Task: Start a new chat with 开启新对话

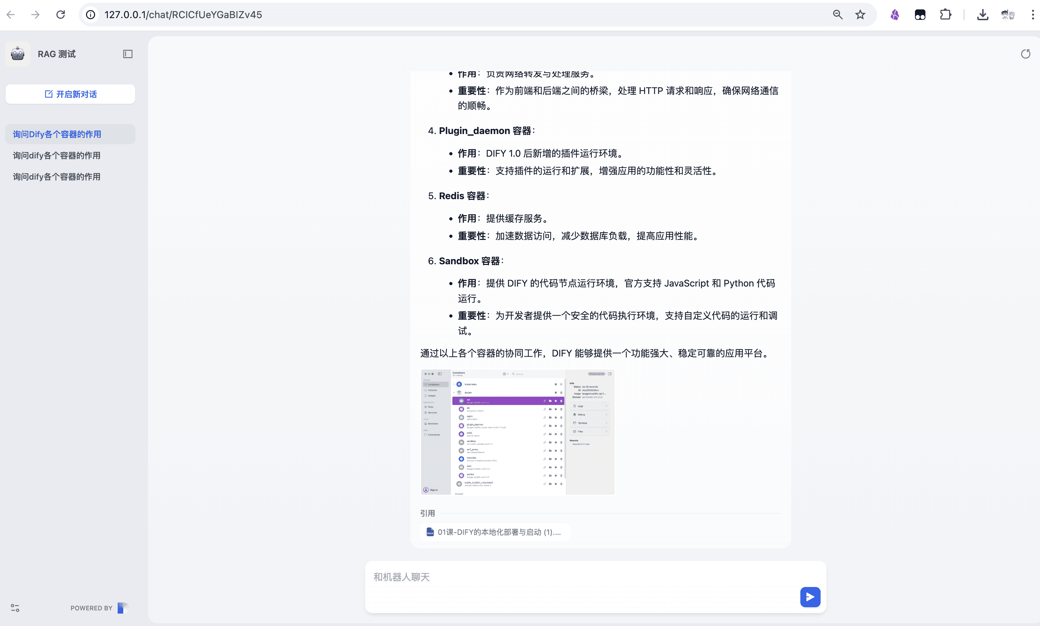Action: [70, 94]
